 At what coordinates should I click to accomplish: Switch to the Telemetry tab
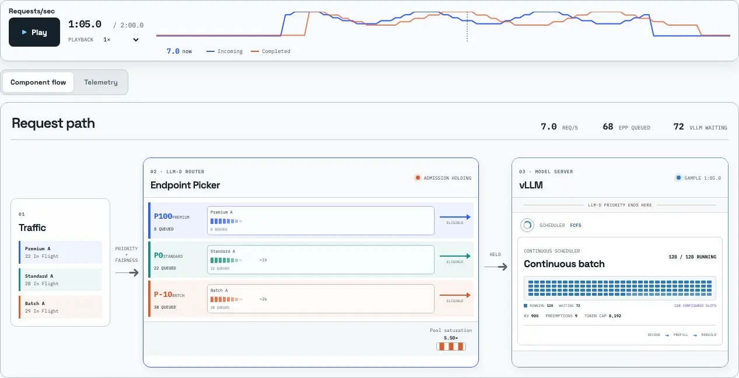point(100,82)
